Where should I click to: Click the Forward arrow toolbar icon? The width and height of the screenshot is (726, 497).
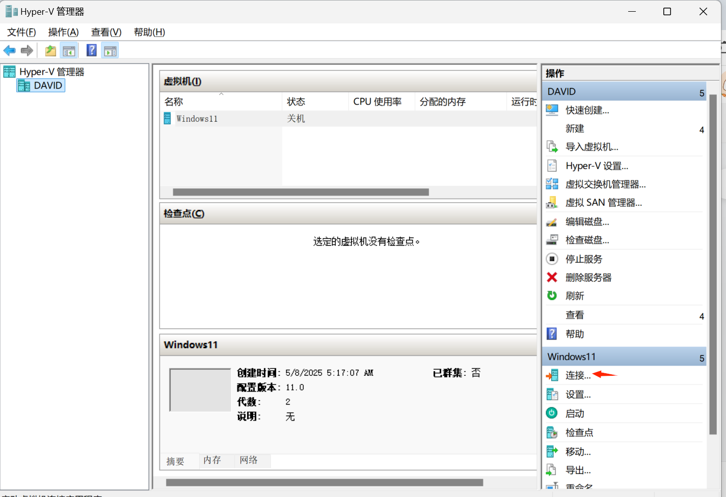[x=27, y=50]
